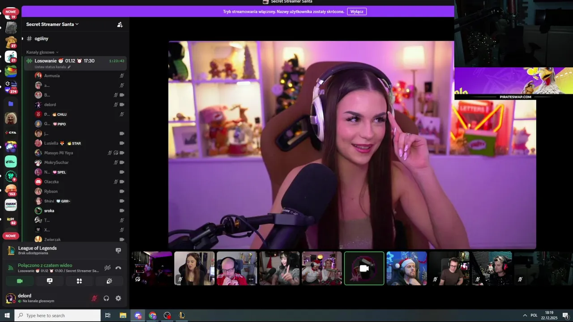Unmute the microphone next to delord
The width and height of the screenshot is (573, 322).
pyautogui.click(x=94, y=298)
